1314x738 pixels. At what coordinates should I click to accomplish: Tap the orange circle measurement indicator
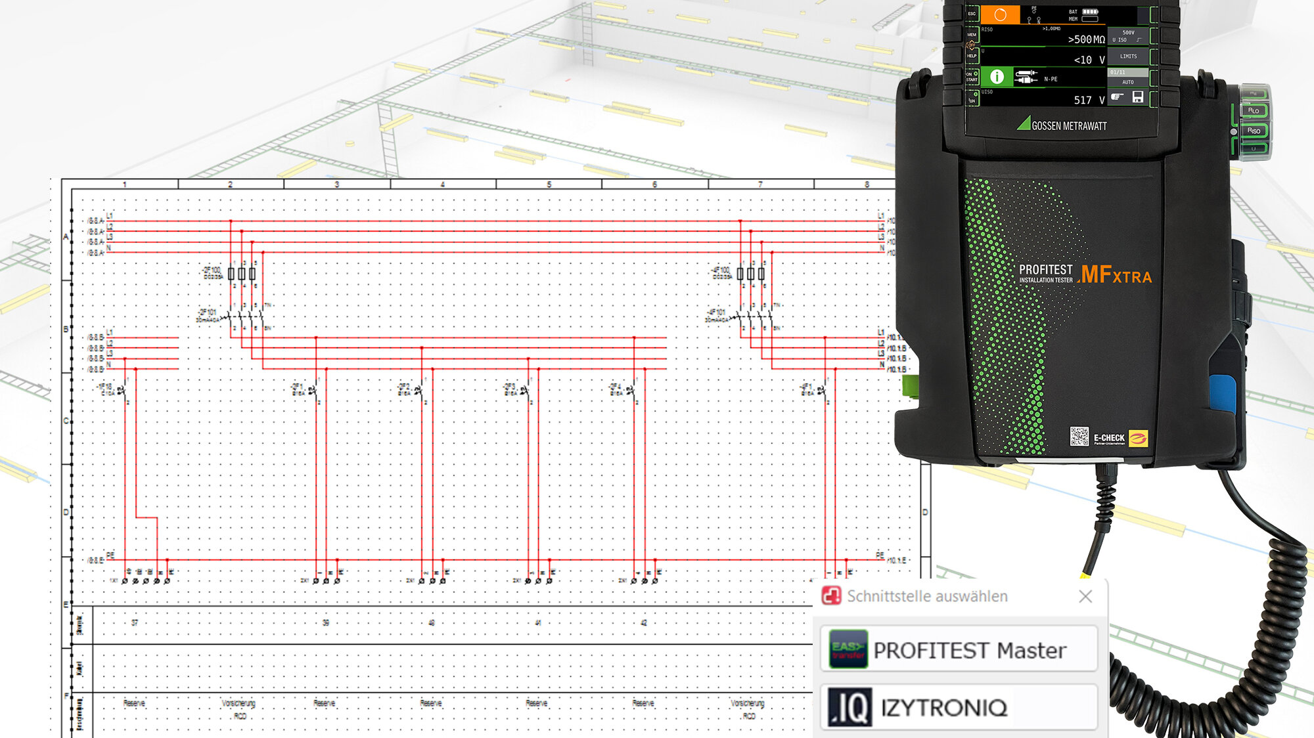pos(1000,14)
